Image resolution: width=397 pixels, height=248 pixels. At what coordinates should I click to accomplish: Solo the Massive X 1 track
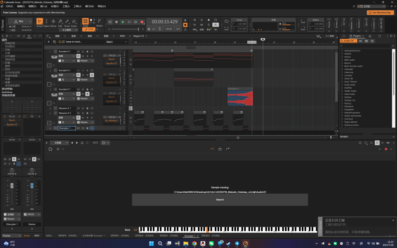coord(83,108)
